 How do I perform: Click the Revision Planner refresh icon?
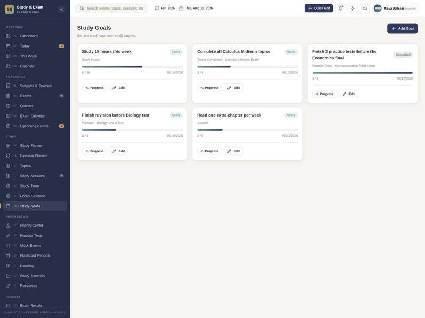pyautogui.click(x=8, y=156)
